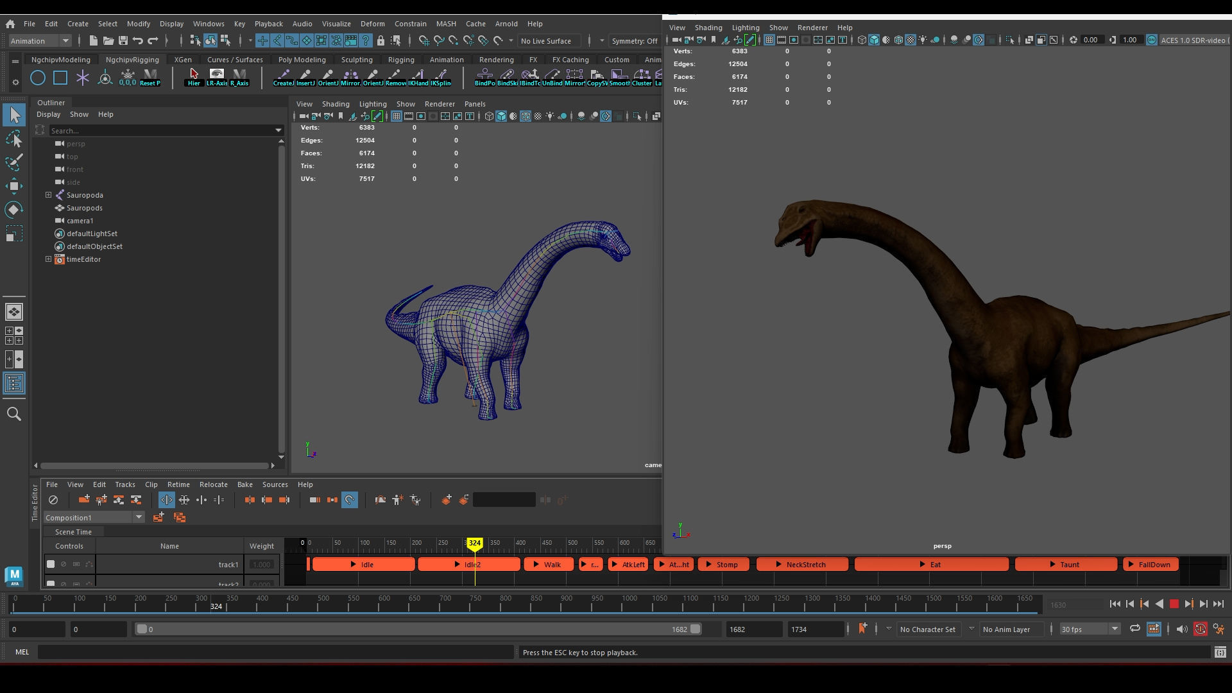
Task: Open the No Character Set dropdown arrow
Action: pyautogui.click(x=889, y=629)
